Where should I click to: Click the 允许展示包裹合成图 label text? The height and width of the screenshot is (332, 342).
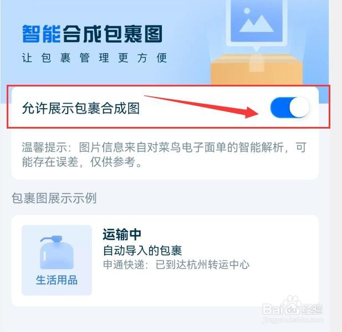81,108
